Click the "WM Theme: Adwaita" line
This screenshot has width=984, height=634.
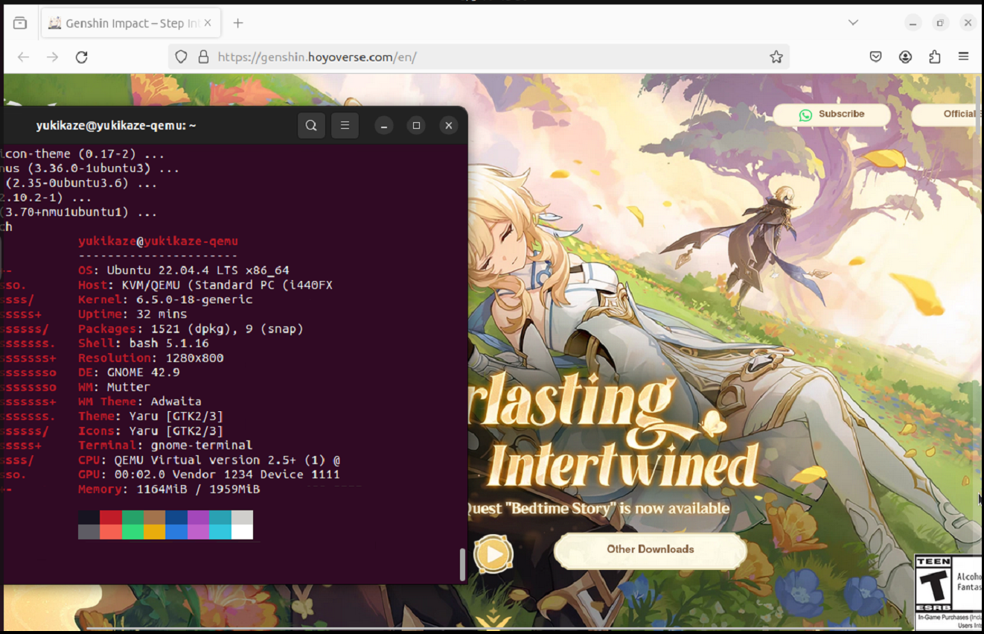point(140,402)
